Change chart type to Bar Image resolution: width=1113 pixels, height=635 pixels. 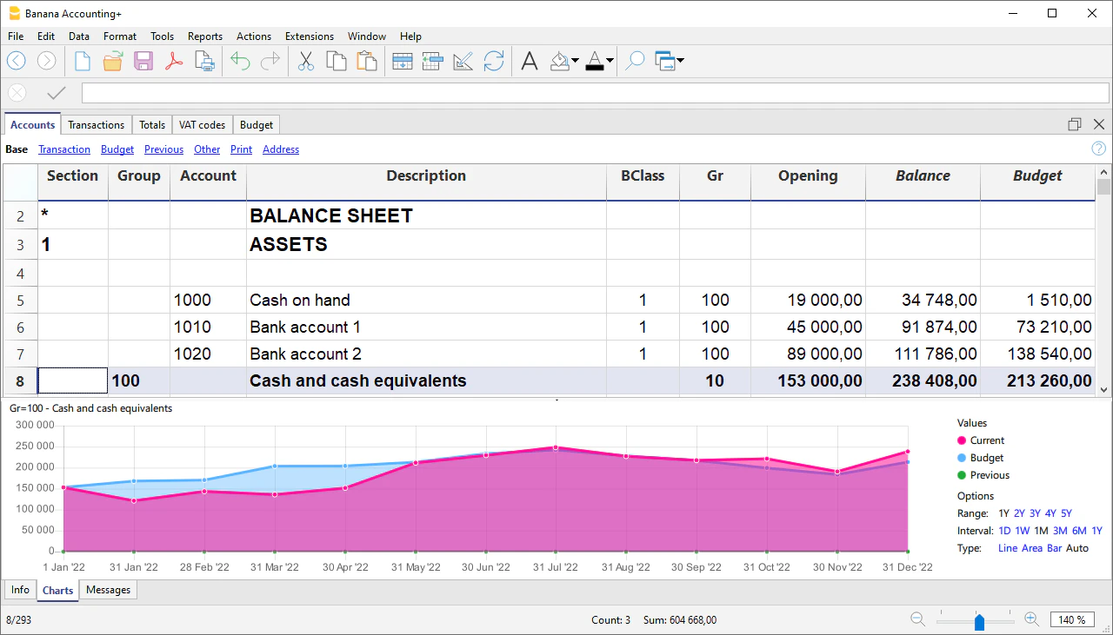click(x=1055, y=548)
